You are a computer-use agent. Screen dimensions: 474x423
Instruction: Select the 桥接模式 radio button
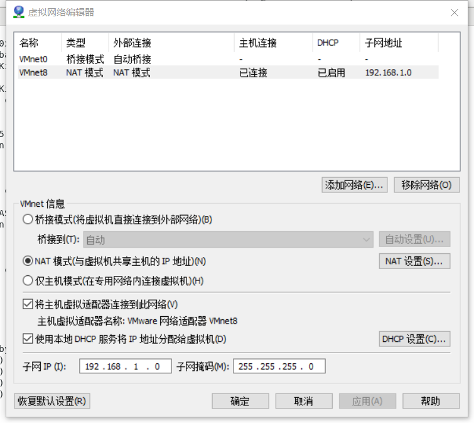pos(28,219)
